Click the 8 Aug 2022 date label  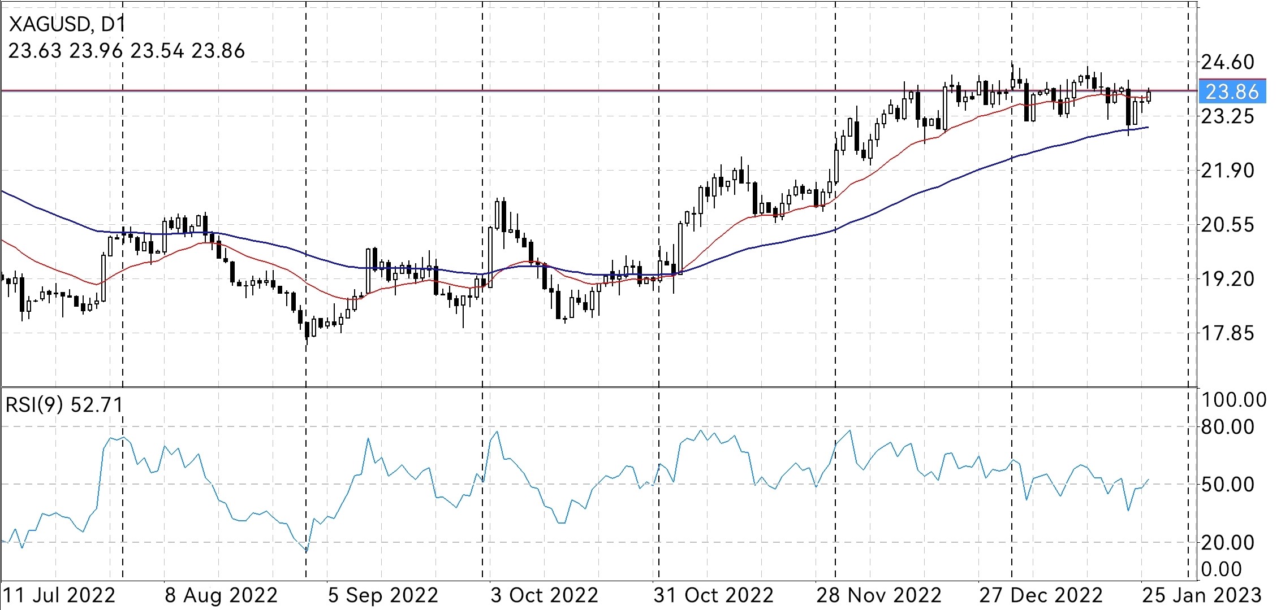pyautogui.click(x=221, y=595)
